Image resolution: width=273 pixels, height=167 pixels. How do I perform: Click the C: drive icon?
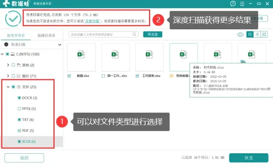tap(13, 54)
